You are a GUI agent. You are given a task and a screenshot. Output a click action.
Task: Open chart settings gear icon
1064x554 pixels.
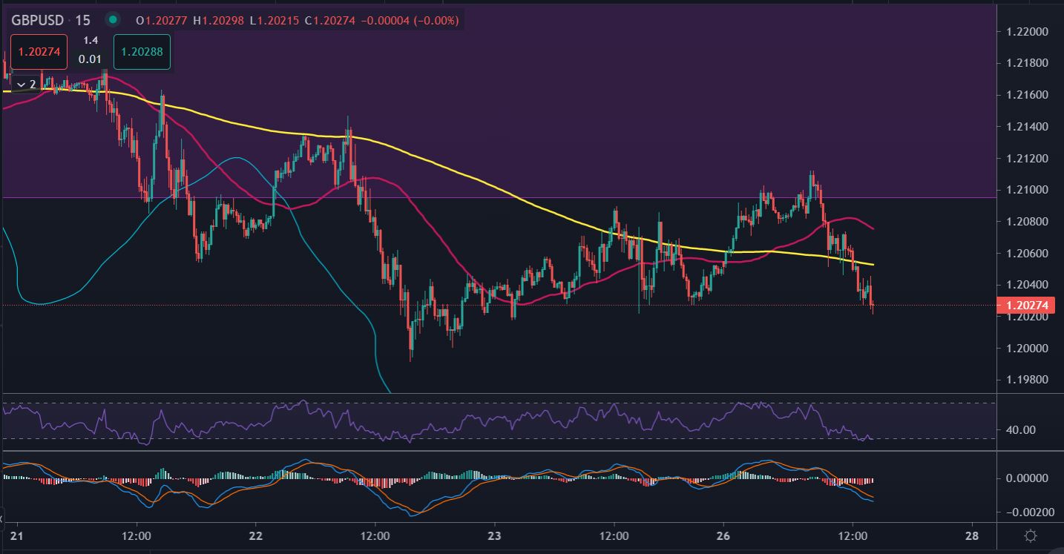coord(1030,535)
